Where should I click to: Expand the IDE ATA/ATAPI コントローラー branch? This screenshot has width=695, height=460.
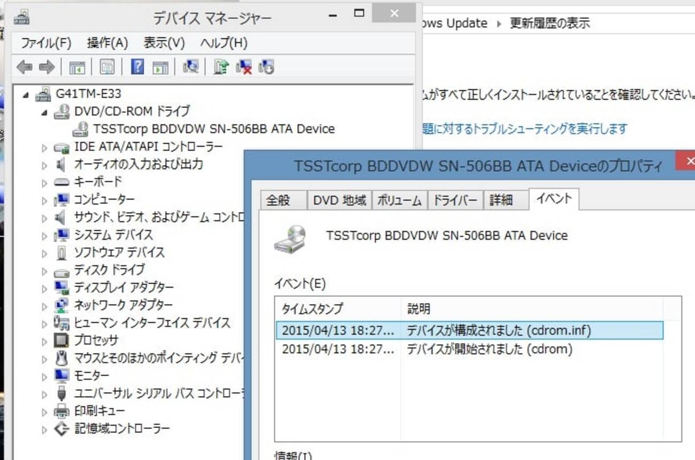44,147
